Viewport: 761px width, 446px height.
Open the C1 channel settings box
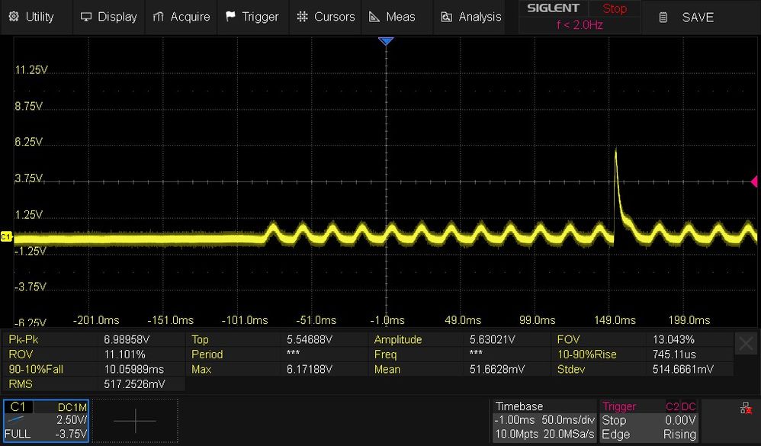click(x=46, y=420)
